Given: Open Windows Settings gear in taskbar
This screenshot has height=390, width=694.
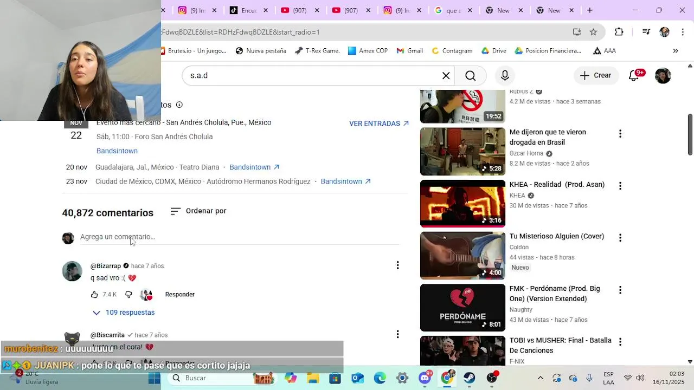Looking at the screenshot, I should [x=402, y=378].
